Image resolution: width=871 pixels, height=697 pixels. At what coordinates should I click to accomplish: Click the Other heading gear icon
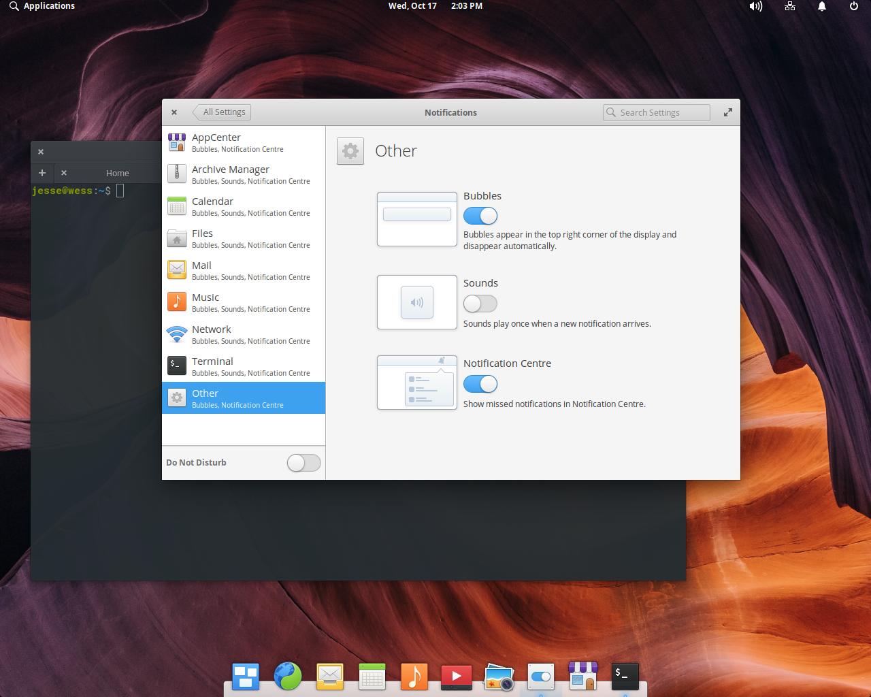(x=350, y=151)
